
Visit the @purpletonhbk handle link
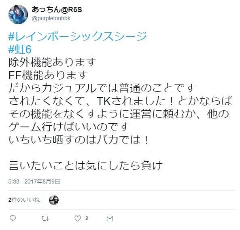pyautogui.click(x=51, y=18)
